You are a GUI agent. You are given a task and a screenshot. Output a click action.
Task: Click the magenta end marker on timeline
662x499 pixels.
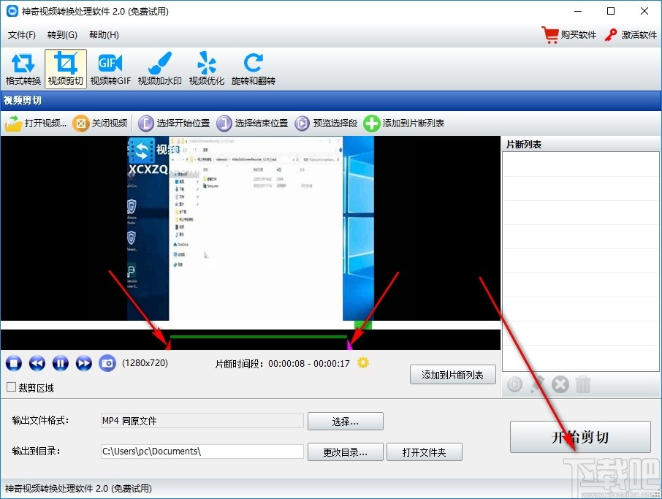tap(349, 345)
